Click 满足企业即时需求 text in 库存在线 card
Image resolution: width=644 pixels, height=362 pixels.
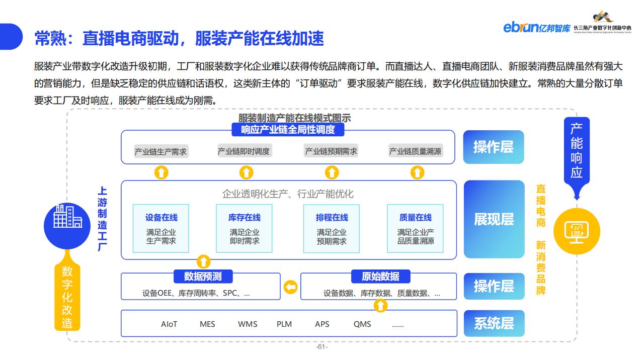245,237
